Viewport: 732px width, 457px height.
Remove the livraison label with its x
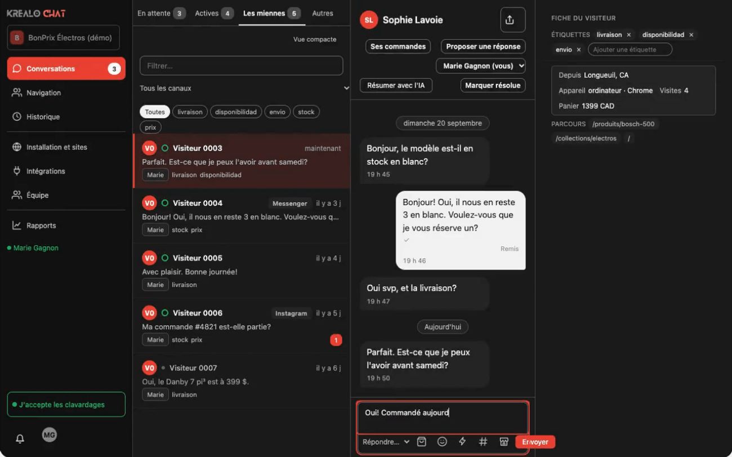629,35
